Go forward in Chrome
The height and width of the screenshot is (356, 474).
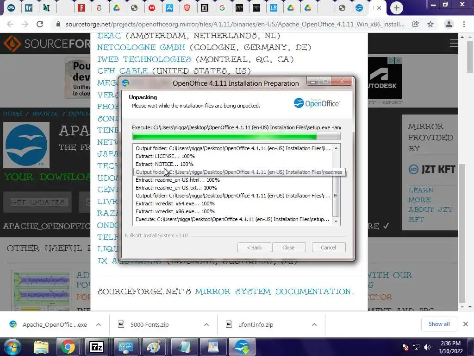[x=25, y=24]
